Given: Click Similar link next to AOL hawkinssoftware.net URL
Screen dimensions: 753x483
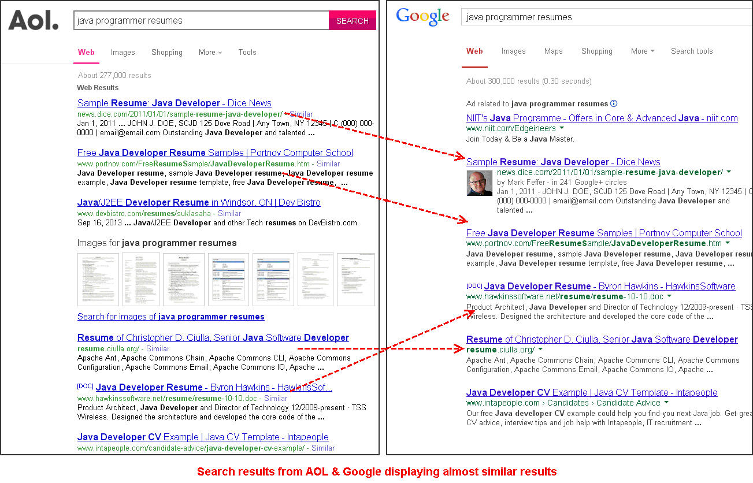Looking at the screenshot, I should click(x=276, y=399).
